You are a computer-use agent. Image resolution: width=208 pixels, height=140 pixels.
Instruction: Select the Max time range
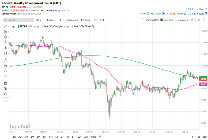(x=93, y=137)
